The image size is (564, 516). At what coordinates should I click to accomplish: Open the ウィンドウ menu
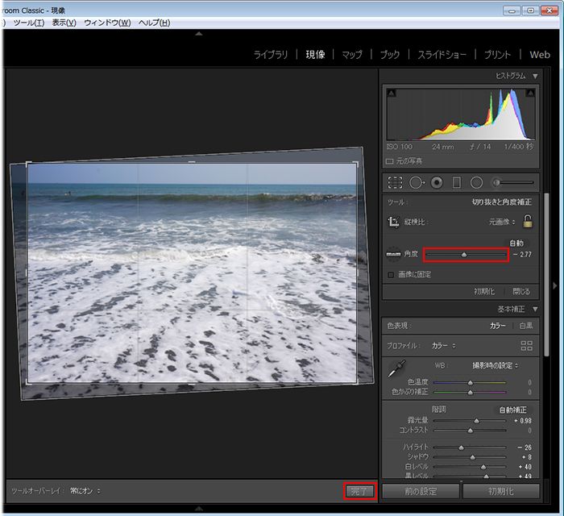tap(107, 23)
